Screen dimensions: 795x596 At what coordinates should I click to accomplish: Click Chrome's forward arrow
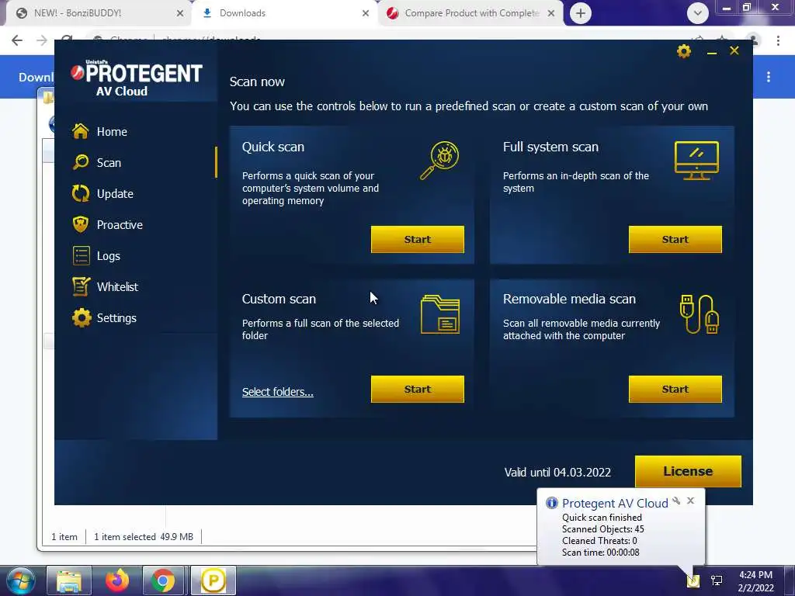click(x=42, y=40)
